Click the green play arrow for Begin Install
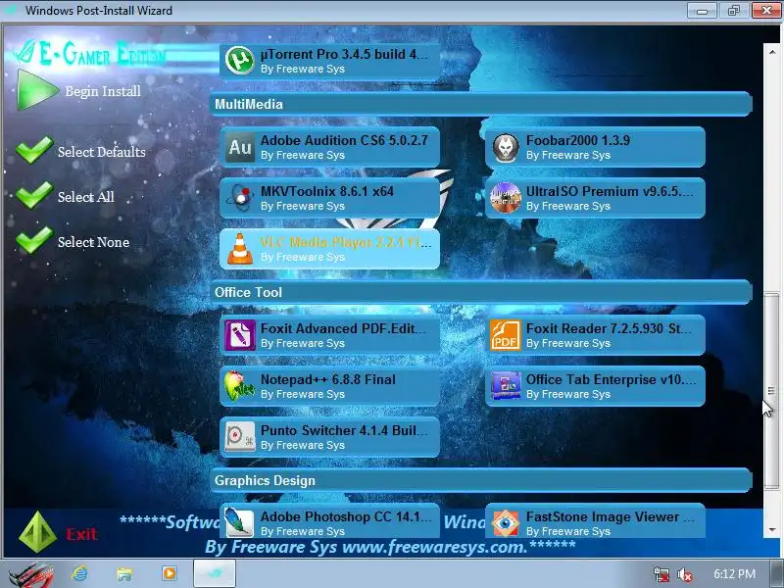 click(x=36, y=90)
